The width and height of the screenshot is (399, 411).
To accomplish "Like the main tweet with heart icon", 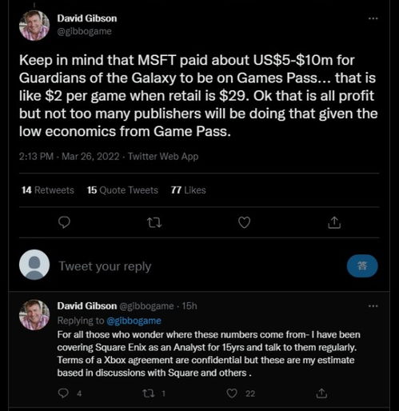I will 244,222.
